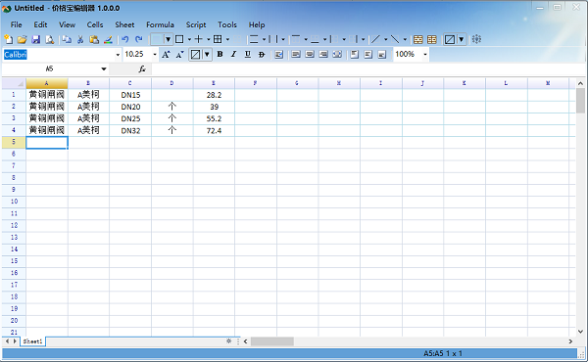
Task: Apply all borders with the grid icon
Action: pyautogui.click(x=218, y=39)
